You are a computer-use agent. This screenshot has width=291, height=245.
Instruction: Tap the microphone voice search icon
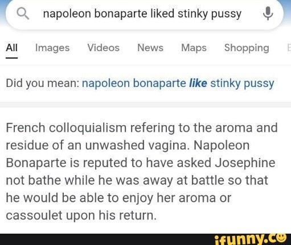pyautogui.click(x=268, y=14)
